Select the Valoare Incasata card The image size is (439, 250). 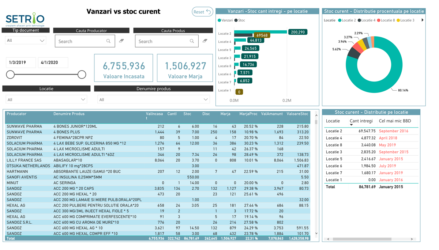[123, 68]
